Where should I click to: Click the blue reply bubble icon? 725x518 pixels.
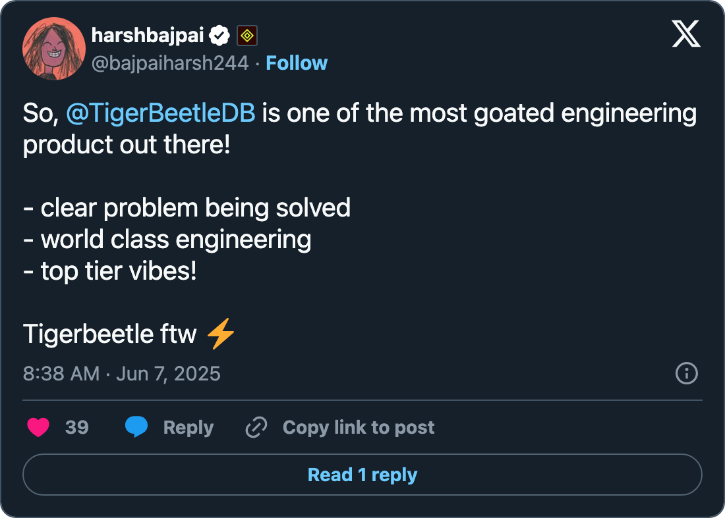point(136,428)
